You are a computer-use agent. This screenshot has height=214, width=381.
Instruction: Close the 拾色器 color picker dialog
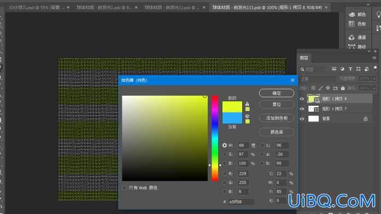tap(292, 80)
